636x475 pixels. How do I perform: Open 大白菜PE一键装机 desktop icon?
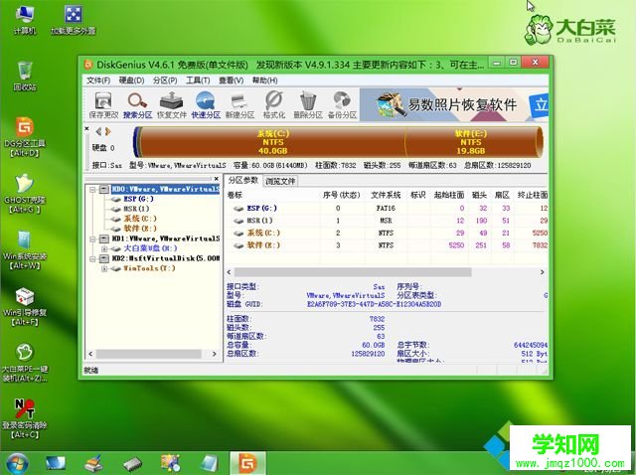tap(24, 363)
